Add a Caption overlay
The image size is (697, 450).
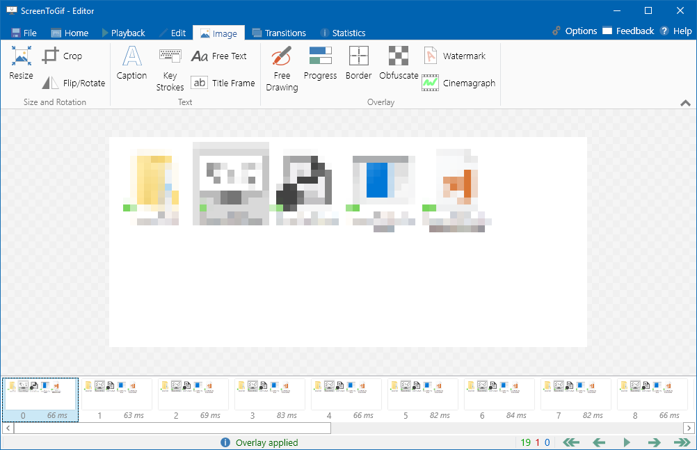pyautogui.click(x=131, y=63)
